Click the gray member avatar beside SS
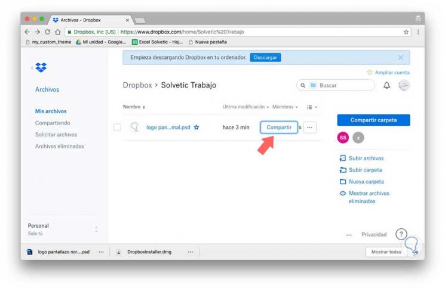This screenshot has width=445, height=289. (358, 138)
